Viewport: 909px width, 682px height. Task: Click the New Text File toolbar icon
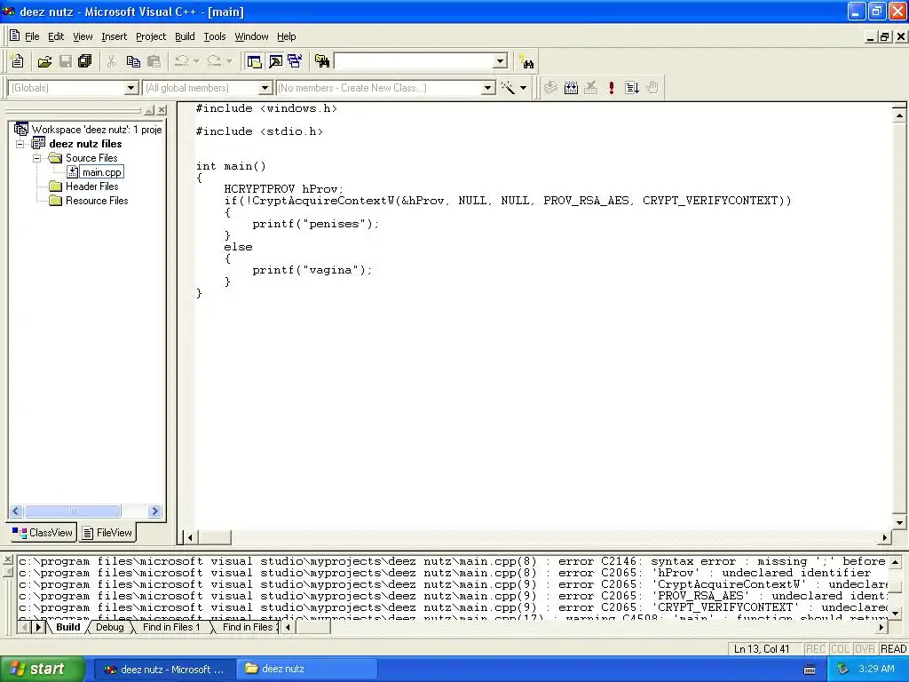(18, 61)
